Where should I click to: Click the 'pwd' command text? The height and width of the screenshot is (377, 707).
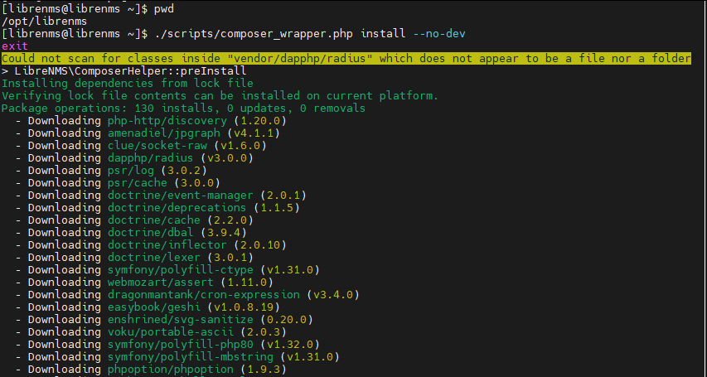point(164,9)
